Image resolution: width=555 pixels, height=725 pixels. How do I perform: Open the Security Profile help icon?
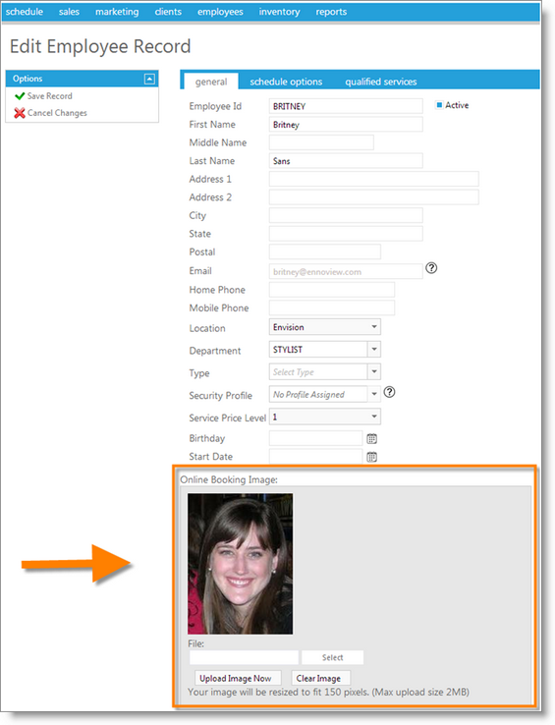[x=389, y=392]
